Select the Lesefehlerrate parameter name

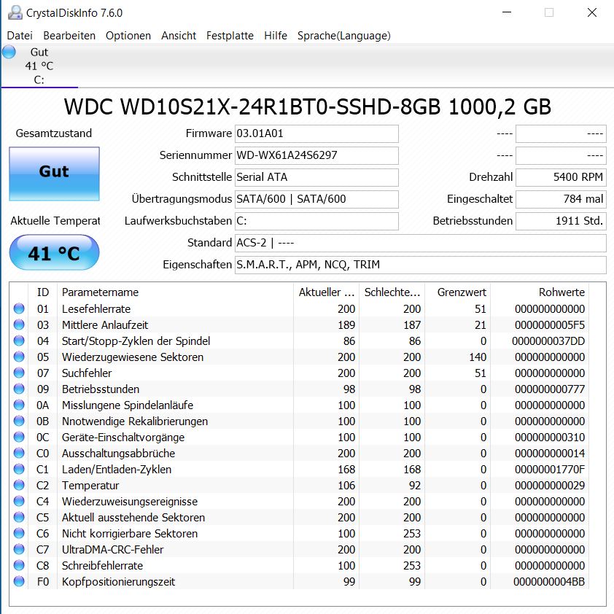click(96, 309)
